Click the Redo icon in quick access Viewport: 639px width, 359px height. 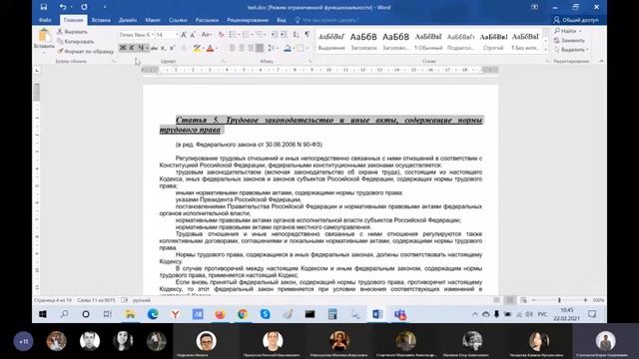pos(84,7)
